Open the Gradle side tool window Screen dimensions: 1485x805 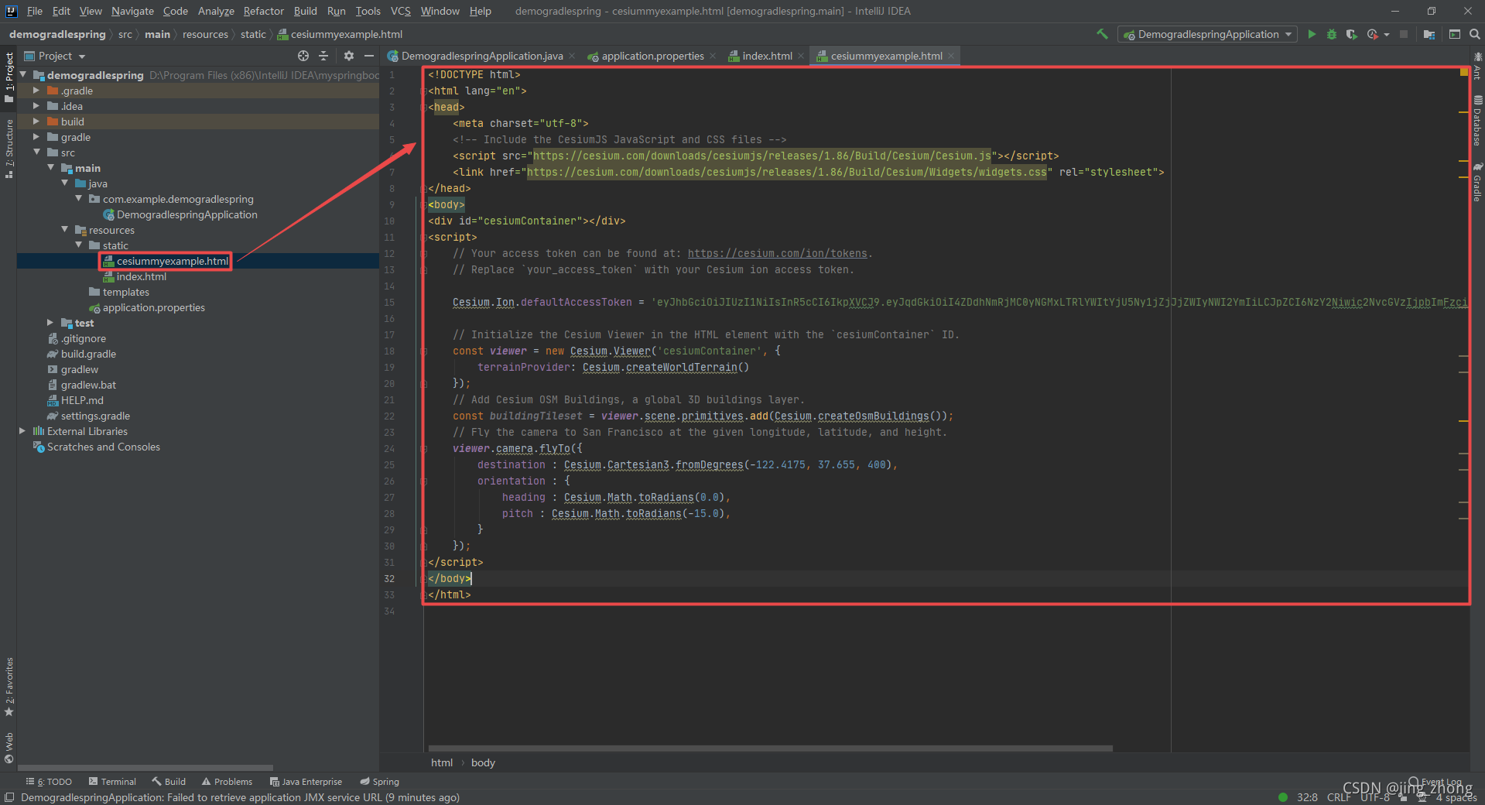point(1477,183)
